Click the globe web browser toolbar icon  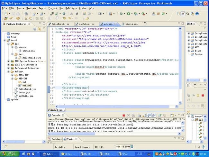pos(64,14)
